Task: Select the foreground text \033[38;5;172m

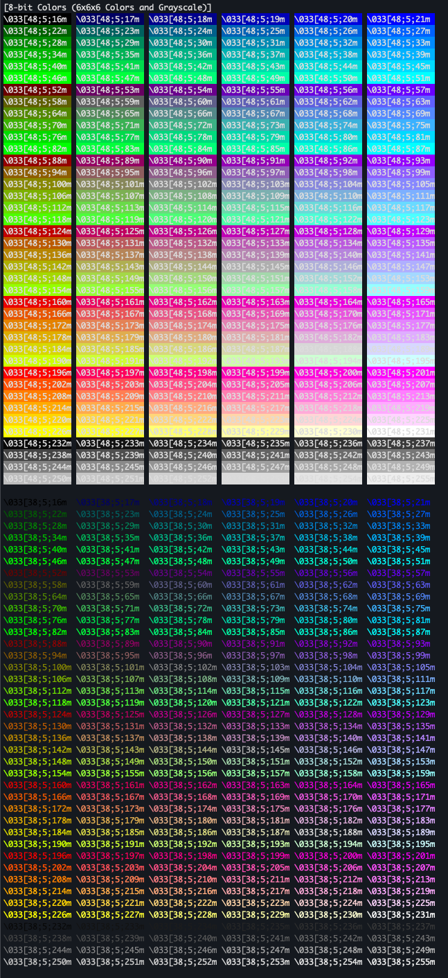Action: tap(37, 809)
